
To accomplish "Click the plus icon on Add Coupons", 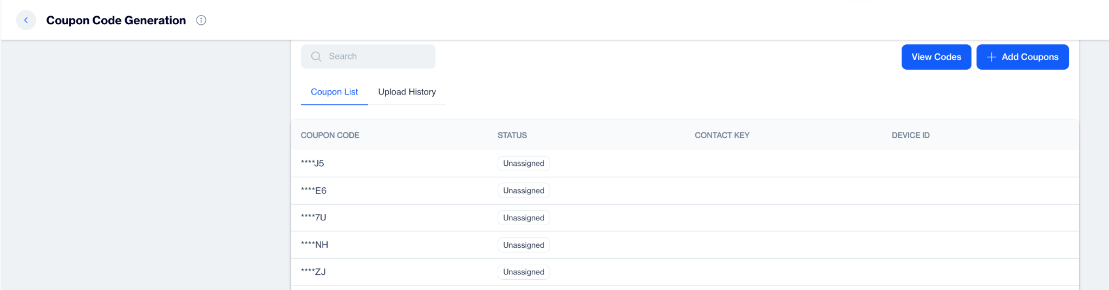I will 991,57.
